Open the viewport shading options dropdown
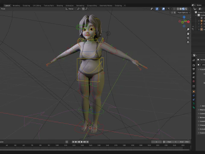205x154 pixels. pyautogui.click(x=189, y=9)
